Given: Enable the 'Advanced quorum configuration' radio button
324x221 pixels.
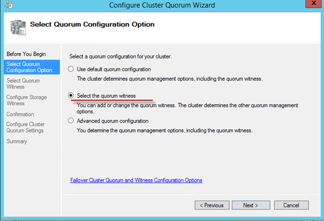Looking at the screenshot, I should coord(71,121).
